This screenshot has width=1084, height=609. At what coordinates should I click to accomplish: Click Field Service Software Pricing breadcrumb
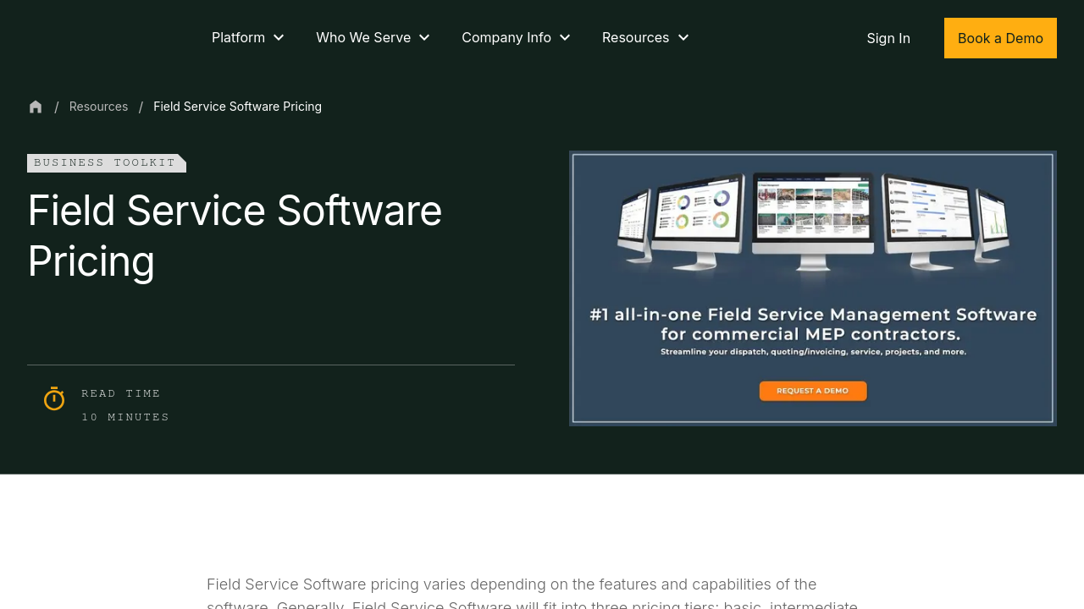237,107
